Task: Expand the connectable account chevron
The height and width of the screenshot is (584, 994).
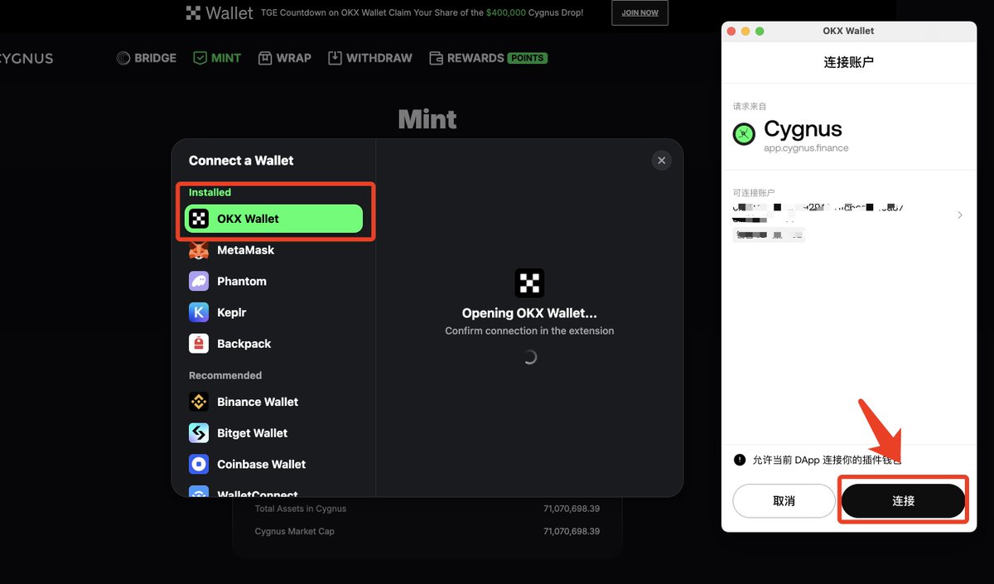Action: click(x=960, y=215)
